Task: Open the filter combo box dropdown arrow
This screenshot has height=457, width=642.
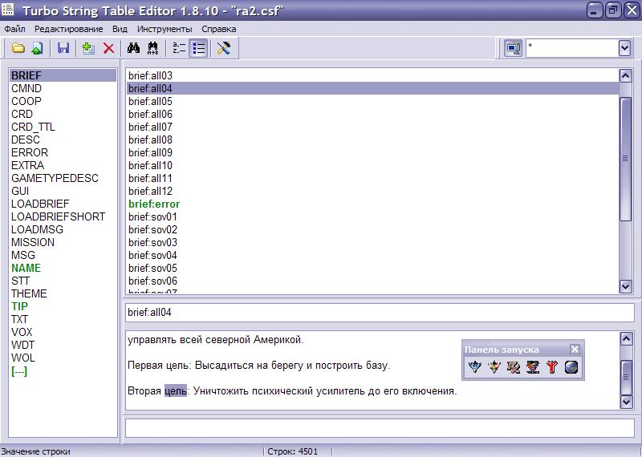Action: click(624, 48)
